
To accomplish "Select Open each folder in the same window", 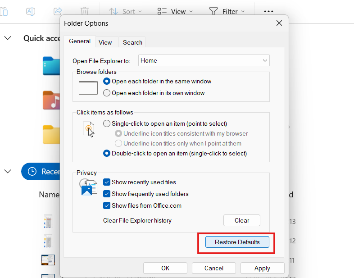I will click(157, 81).
